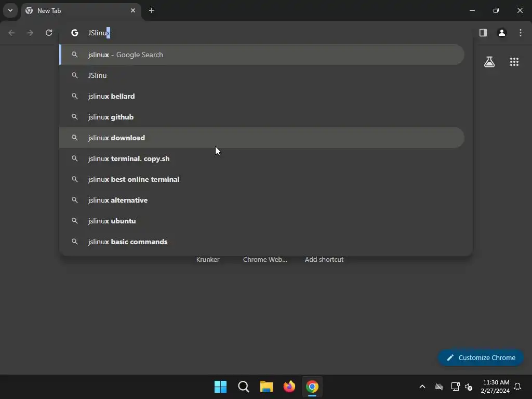Open a new tab with plus button
The width and height of the screenshot is (532, 399).
152,10
